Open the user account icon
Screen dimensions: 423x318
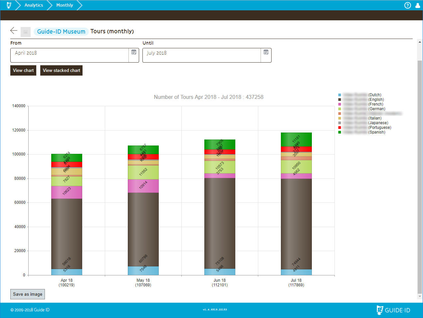pos(418,5)
